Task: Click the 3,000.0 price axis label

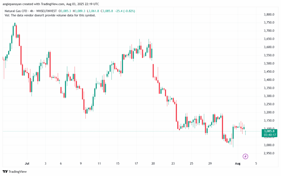Action: pyautogui.click(x=269, y=145)
